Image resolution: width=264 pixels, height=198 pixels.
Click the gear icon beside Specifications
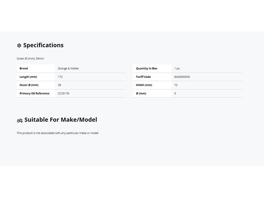[x=19, y=46]
